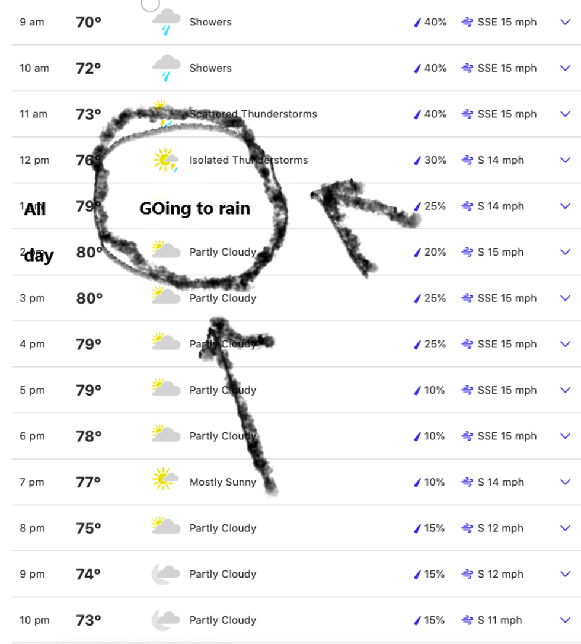Click the Scattered Thunderstorms label at 11 am
This screenshot has width=581, height=644.
[x=253, y=114]
